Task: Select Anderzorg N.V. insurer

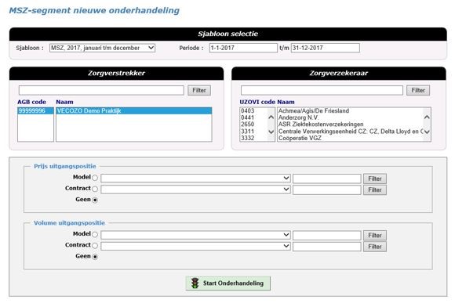Action: pos(298,117)
